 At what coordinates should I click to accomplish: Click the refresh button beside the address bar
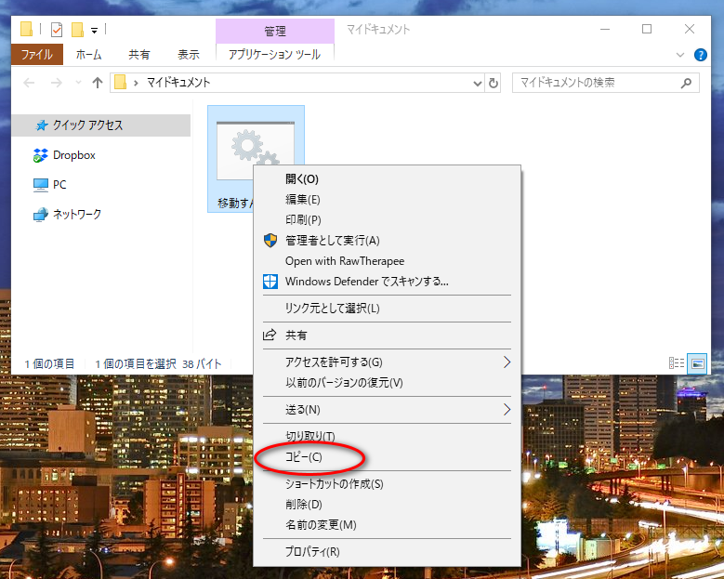(x=493, y=83)
